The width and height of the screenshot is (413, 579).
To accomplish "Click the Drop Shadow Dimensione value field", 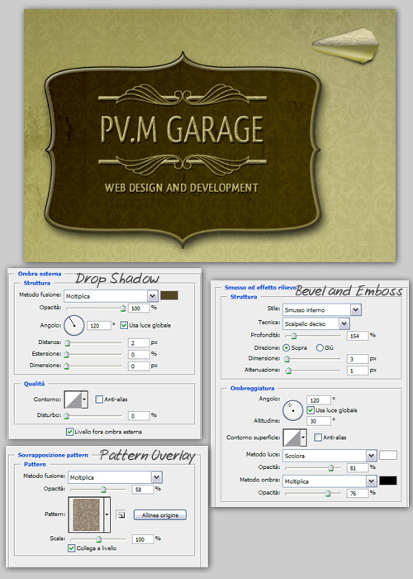I will 139,366.
